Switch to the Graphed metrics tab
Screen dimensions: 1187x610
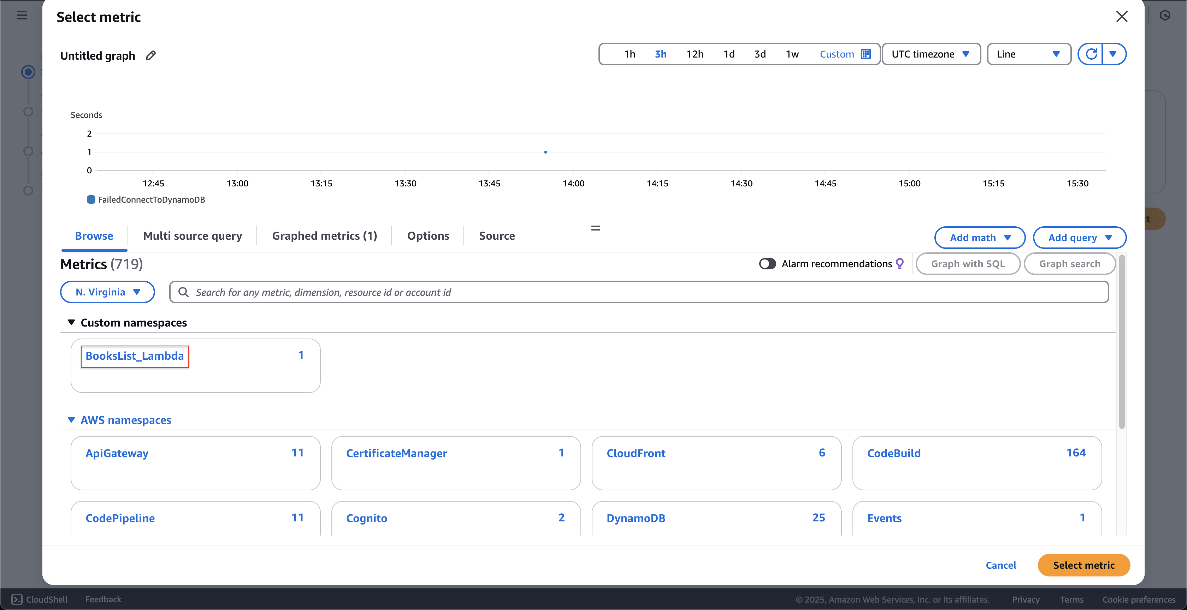point(324,235)
